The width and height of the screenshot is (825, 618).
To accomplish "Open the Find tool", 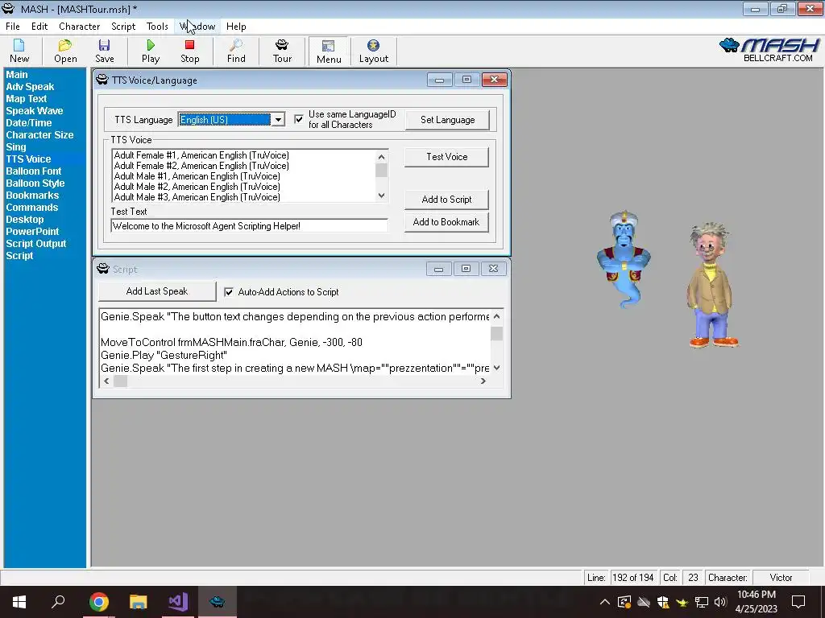I will tap(236, 51).
